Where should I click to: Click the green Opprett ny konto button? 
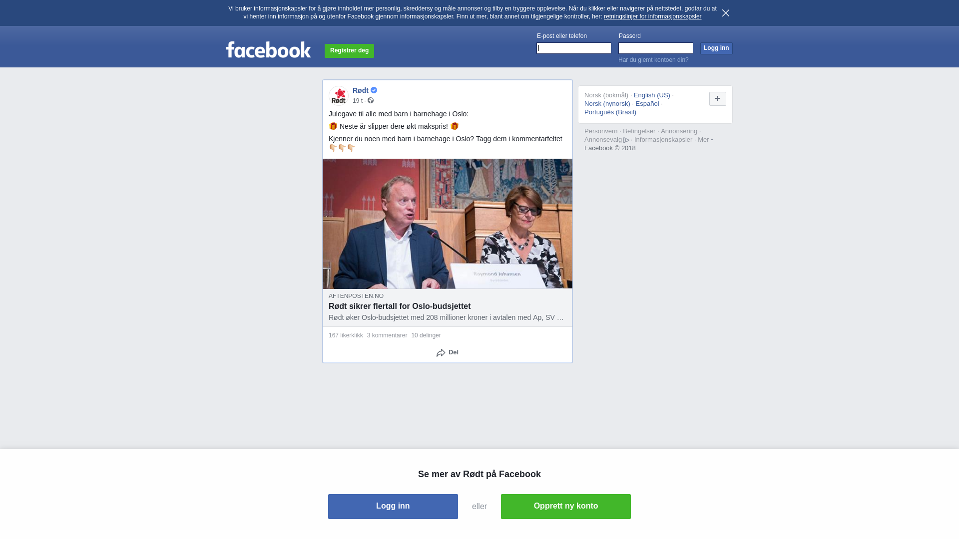click(566, 507)
